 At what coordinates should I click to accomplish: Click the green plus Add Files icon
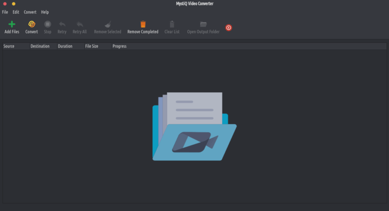pyautogui.click(x=12, y=24)
